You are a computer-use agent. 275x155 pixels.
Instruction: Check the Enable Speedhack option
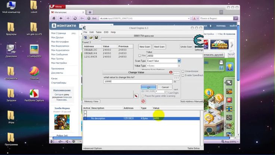point(183,75)
